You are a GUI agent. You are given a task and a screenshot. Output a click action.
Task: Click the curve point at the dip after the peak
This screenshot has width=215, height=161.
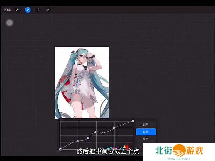click(x=102, y=133)
